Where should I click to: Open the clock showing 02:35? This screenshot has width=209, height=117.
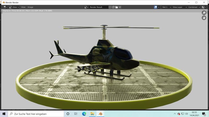click(x=194, y=114)
